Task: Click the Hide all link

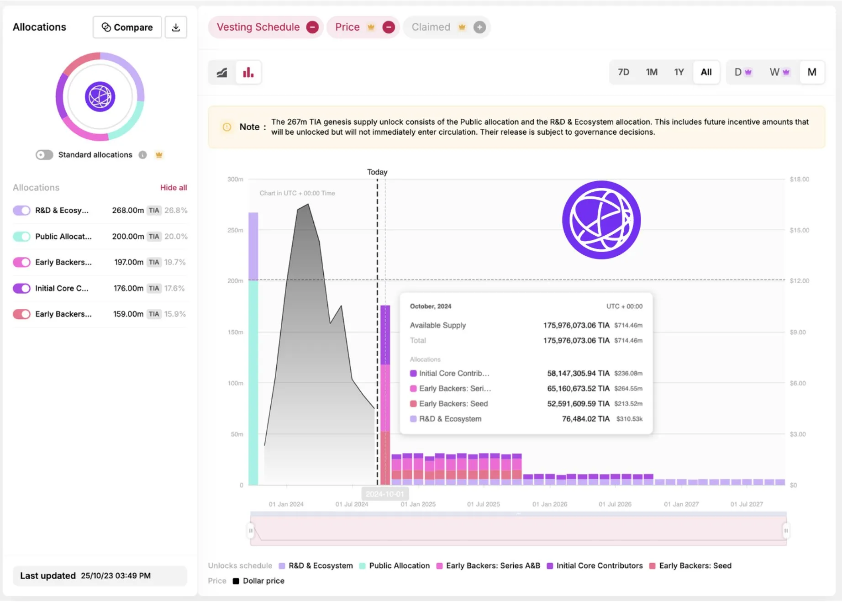Action: pos(174,187)
